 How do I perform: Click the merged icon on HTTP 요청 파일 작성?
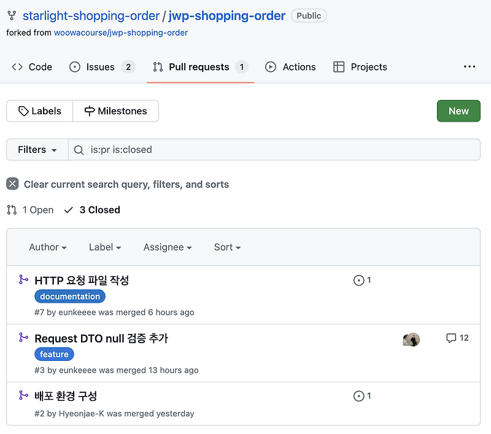pos(23,280)
